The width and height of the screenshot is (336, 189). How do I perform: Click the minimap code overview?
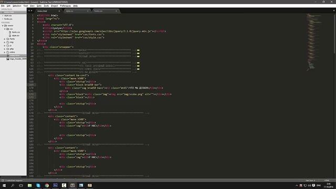(x=314, y=43)
